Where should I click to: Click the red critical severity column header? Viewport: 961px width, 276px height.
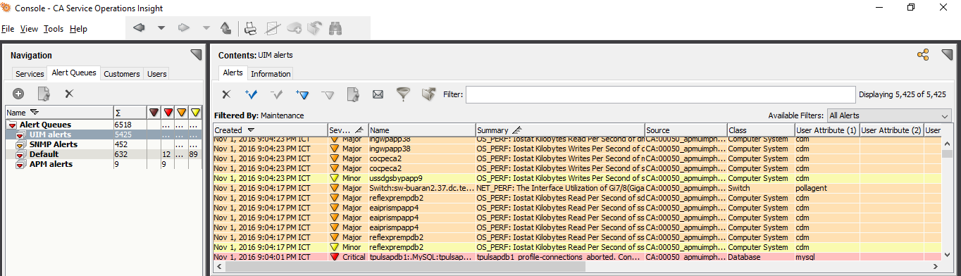(168, 113)
